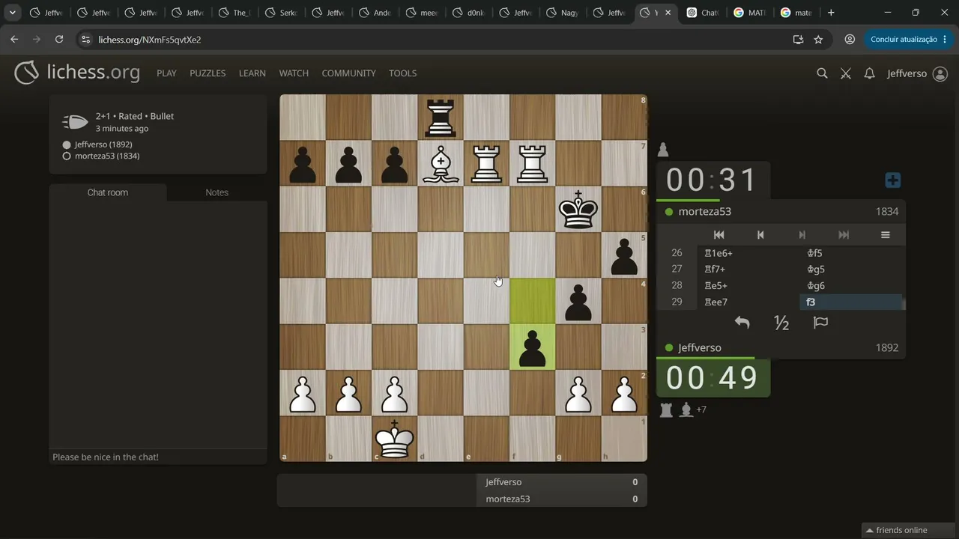Switch to the Notes tab
959x539 pixels.
coord(217,192)
